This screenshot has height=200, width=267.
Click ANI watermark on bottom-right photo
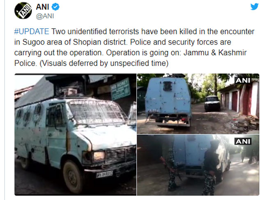pos(243,141)
